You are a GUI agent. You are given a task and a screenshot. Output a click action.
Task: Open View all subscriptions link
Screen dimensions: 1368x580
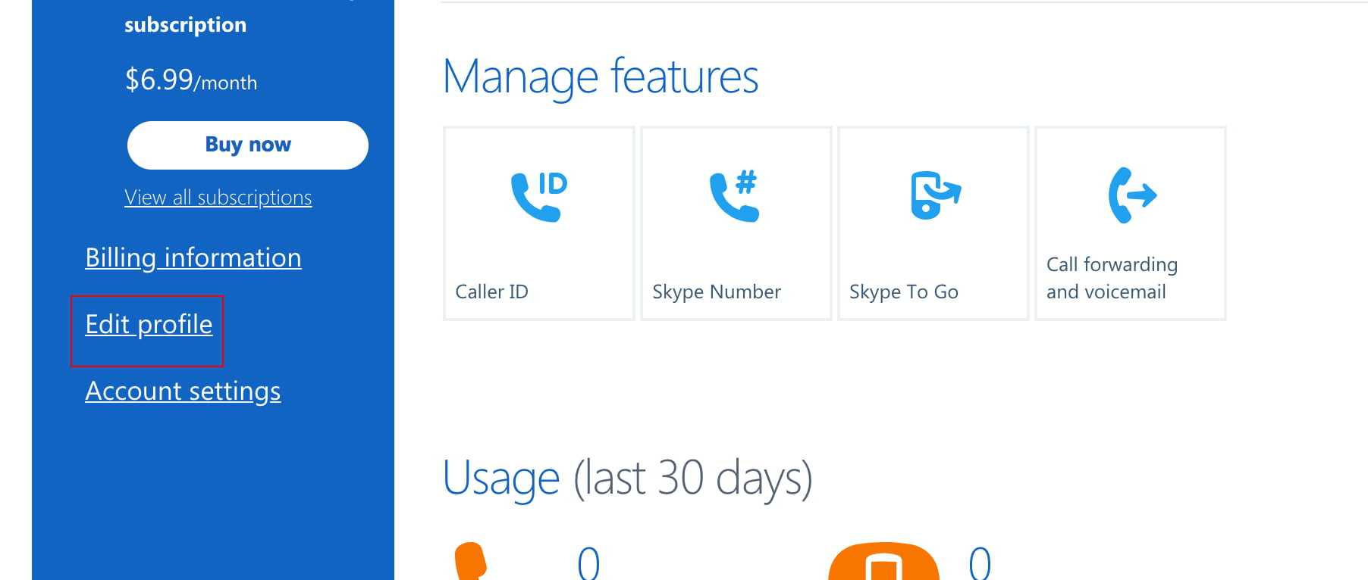tap(218, 198)
